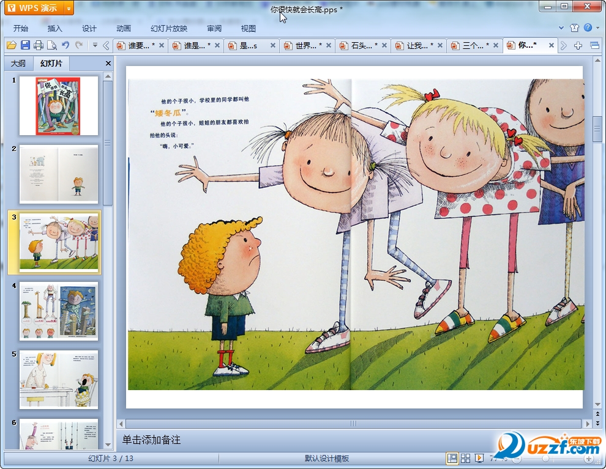This screenshot has width=606, height=469.
Task: Click the thumbnail pane scroll up arrow
Action: (x=108, y=76)
